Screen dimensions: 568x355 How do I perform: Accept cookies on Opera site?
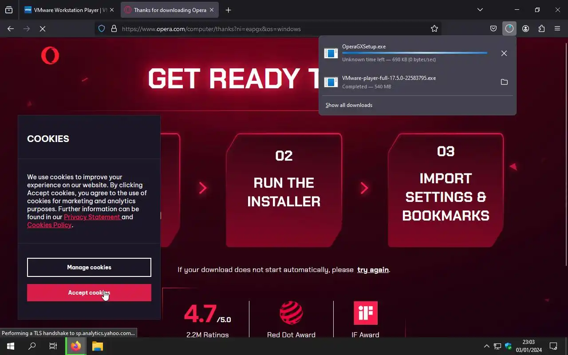point(89,293)
